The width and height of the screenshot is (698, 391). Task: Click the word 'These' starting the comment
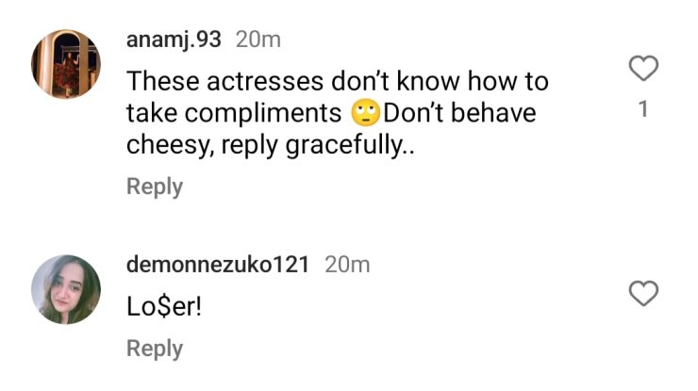point(157,82)
